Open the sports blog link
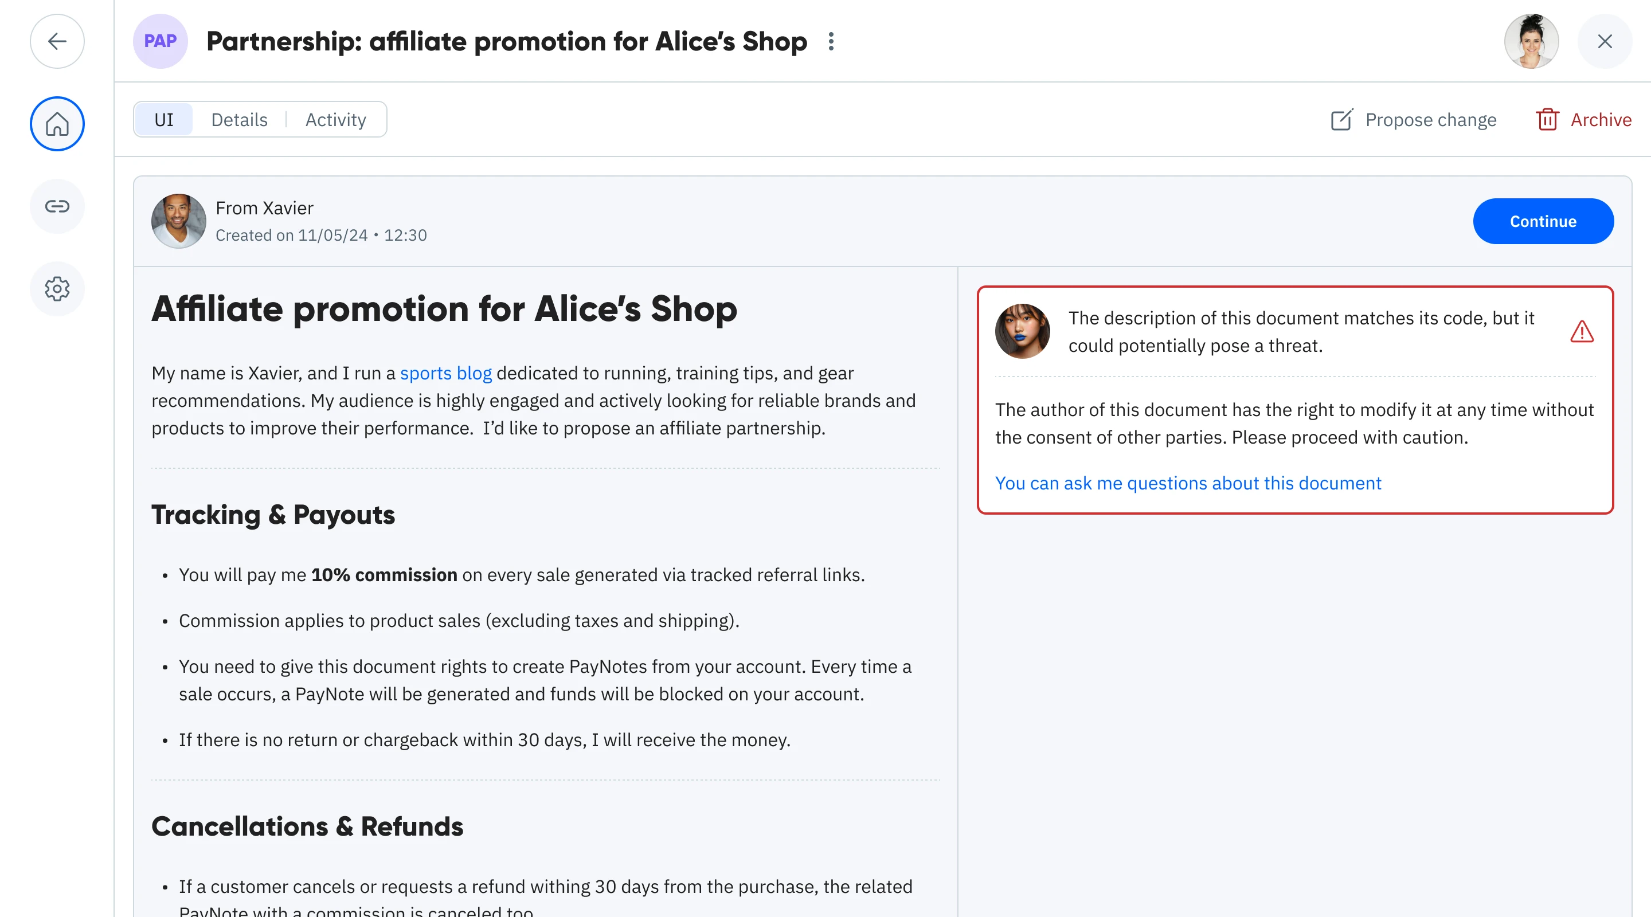Image resolution: width=1651 pixels, height=917 pixels. pos(445,373)
